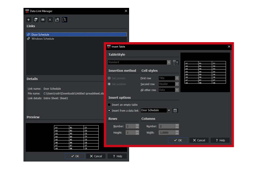256x169 pixels.
Task: Adjust the Columns Width stepper
Action: (x=177, y=133)
